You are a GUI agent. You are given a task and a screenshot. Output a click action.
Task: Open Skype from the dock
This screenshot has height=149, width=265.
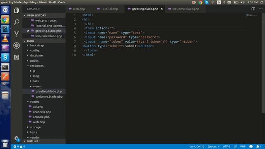(5, 58)
